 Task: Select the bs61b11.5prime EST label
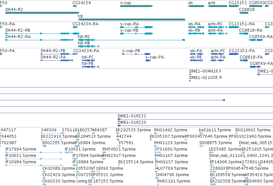215,130
